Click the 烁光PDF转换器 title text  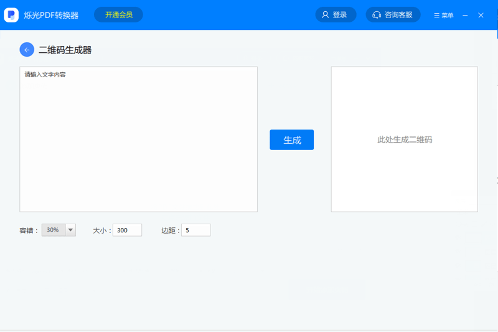[51, 15]
